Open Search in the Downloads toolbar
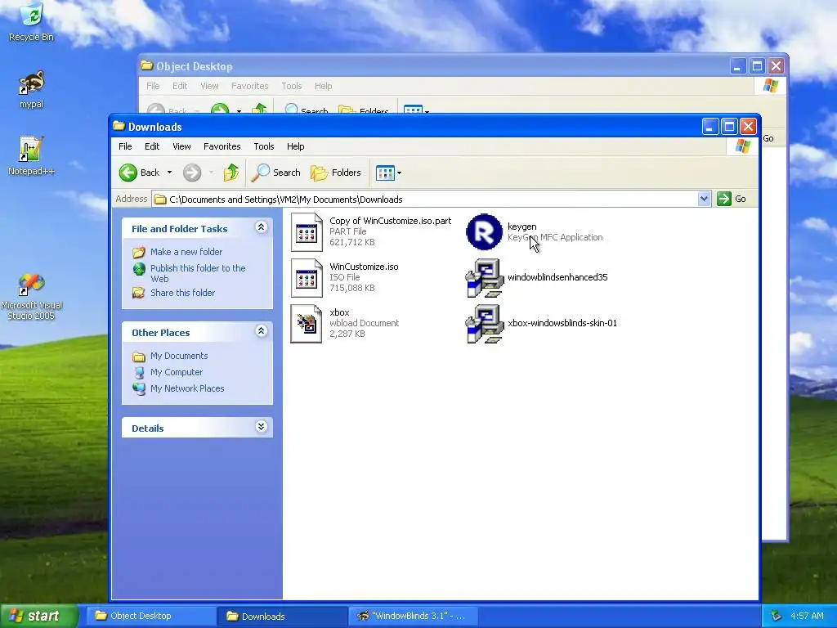This screenshot has height=628, width=837. pyautogui.click(x=276, y=173)
